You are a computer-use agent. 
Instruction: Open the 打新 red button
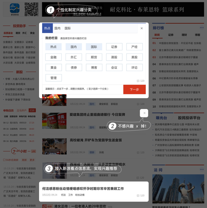tap(32, 111)
